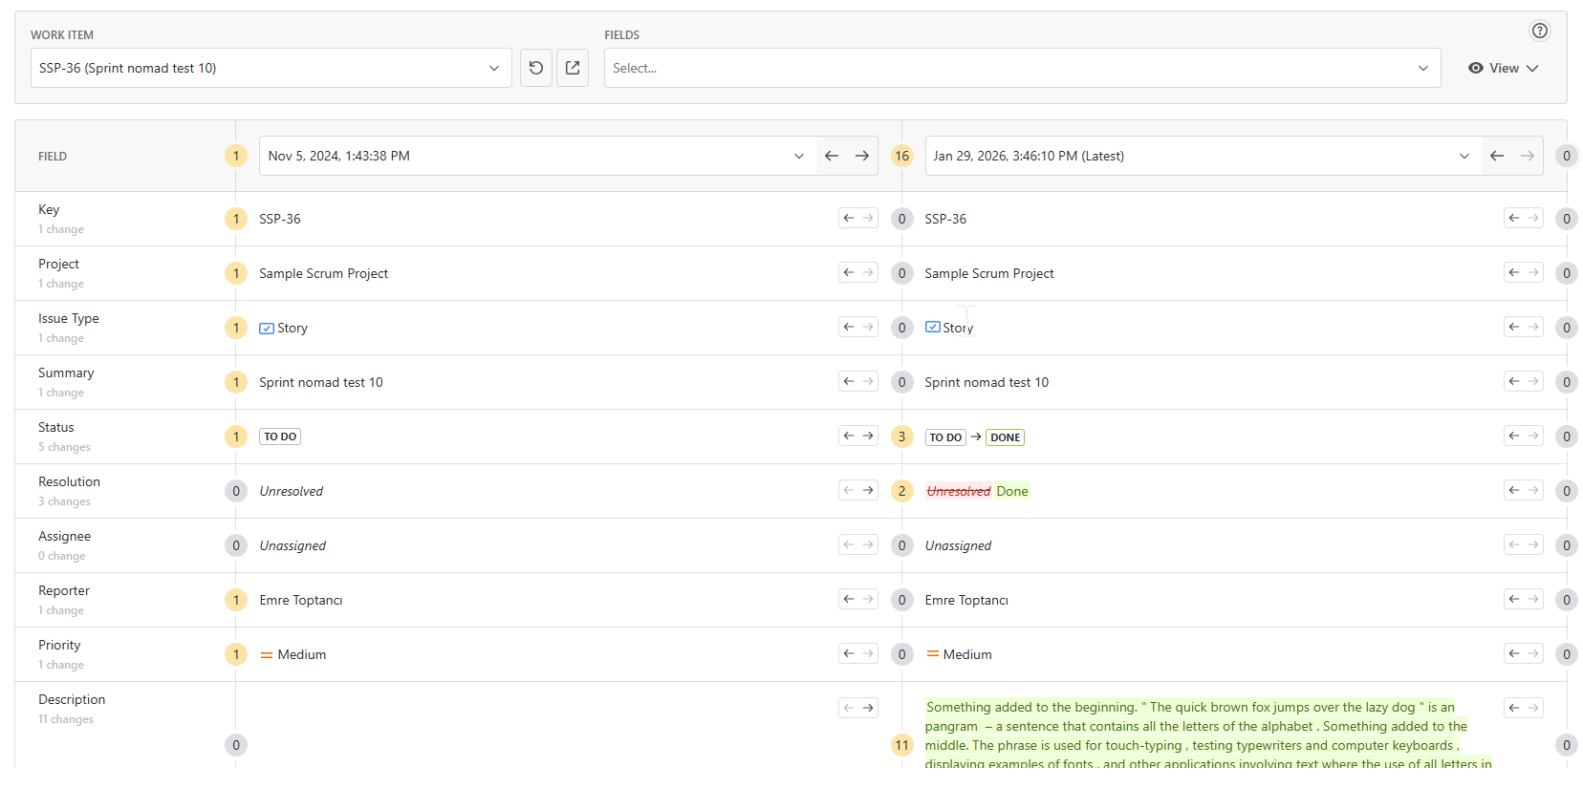This screenshot has width=1583, height=788.
Task: Click the 16 changes badge on right version
Action: click(901, 156)
